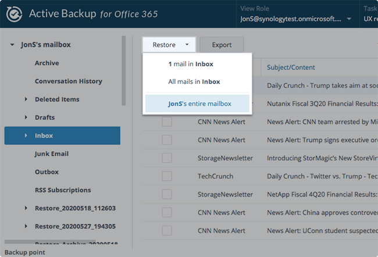Check the NetApp Fiscal 4Q20 mail checkbox
This screenshot has width=378, height=257.
167,194
